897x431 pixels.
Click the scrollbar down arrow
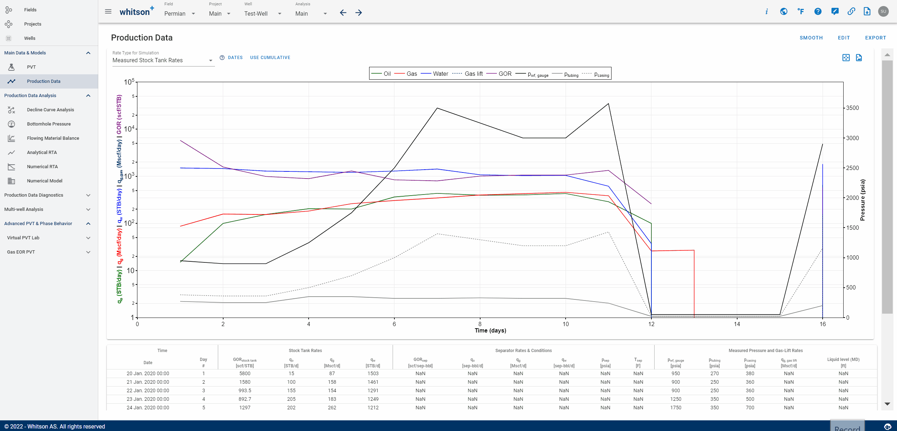[x=887, y=404]
